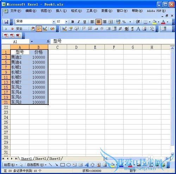Apply Comma style format
The width and height of the screenshot is (176, 174).
[130, 22]
